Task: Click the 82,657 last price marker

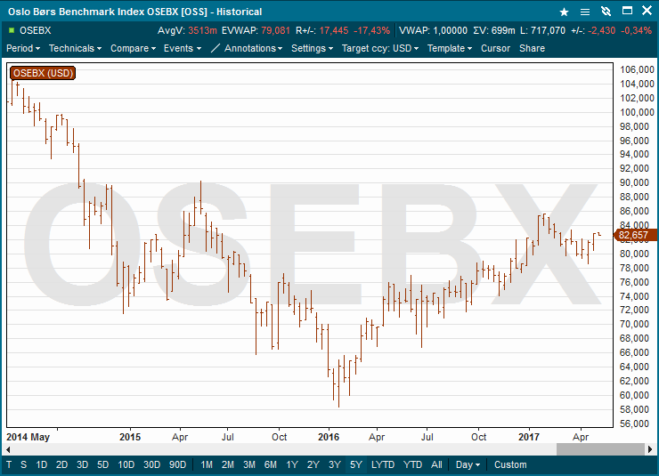Action: pos(635,235)
